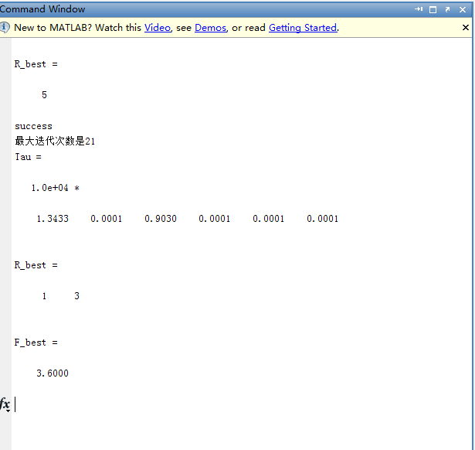Viewport: 475px width, 450px height.
Task: Open the Getting Started link
Action: click(x=303, y=28)
